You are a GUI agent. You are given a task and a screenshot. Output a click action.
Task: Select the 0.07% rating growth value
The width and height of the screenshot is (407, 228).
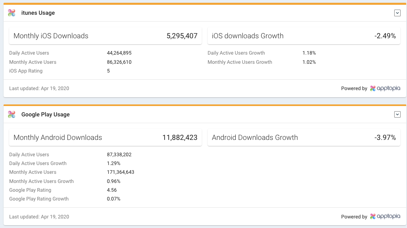(113, 199)
